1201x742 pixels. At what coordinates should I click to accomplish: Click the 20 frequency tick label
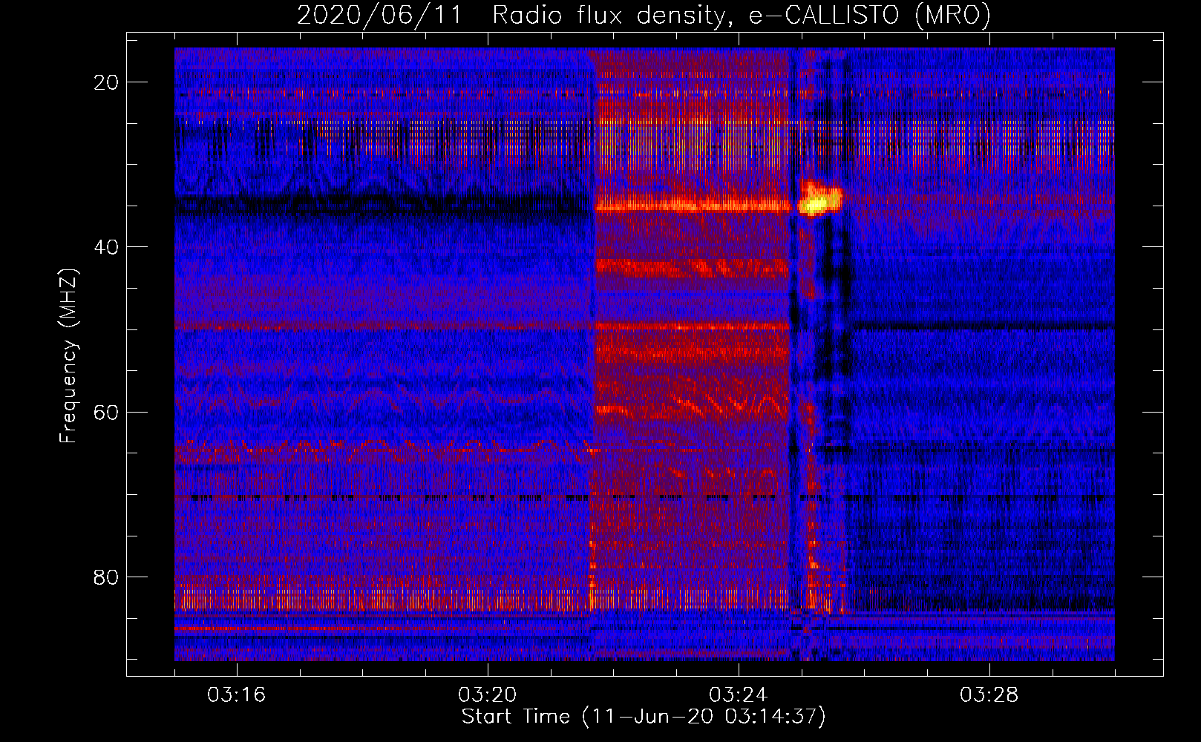coord(107,82)
